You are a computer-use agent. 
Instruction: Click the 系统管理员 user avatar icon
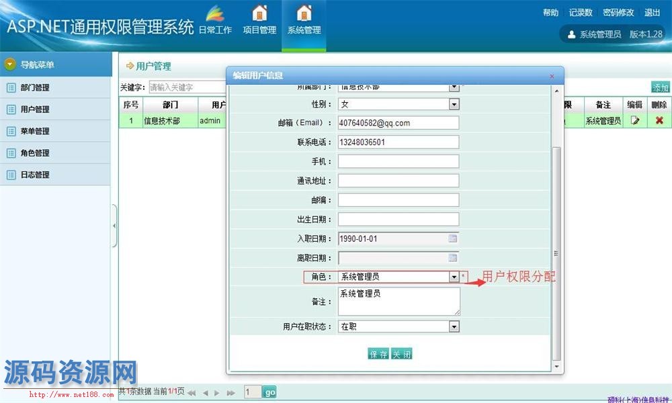(x=571, y=35)
